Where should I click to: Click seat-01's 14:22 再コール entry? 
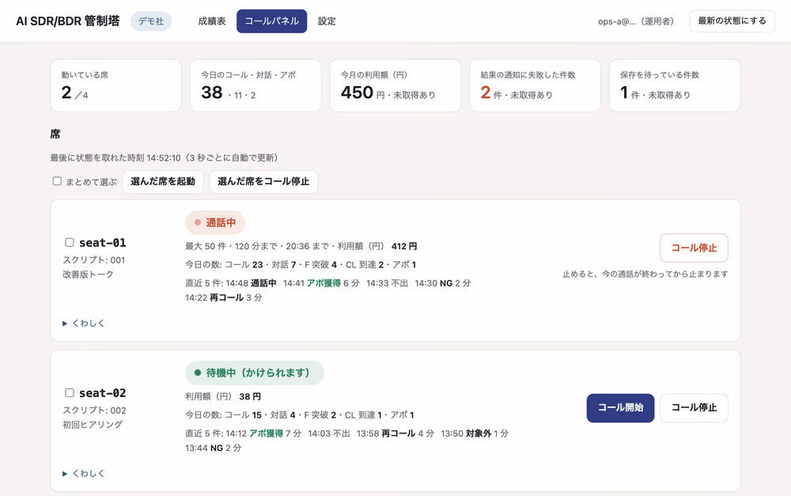tap(224, 297)
